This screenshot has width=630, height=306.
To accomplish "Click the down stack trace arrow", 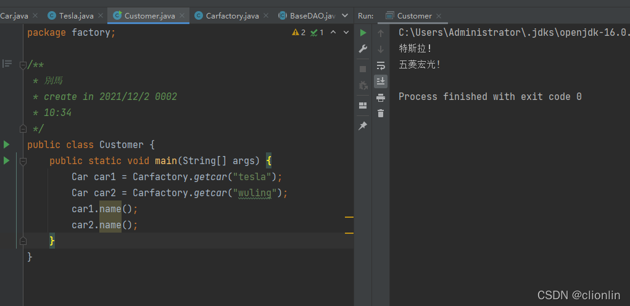I will 381,49.
